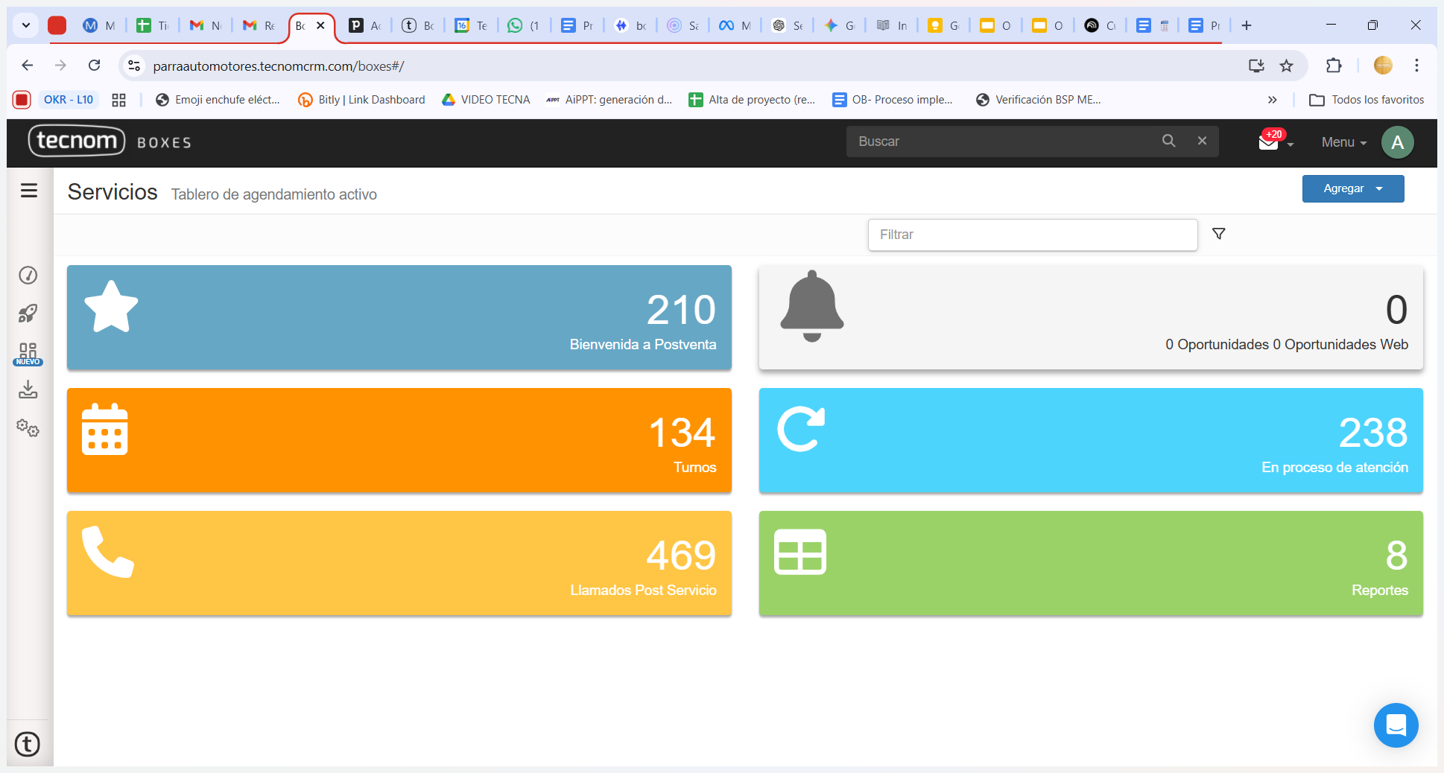The width and height of the screenshot is (1444, 773).
Task: Open the Menu dropdown in header
Action: tap(1343, 142)
